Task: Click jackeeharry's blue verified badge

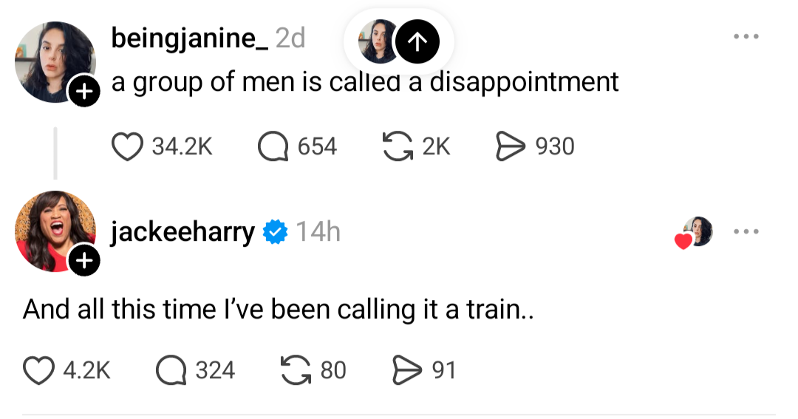Action: [x=276, y=233]
